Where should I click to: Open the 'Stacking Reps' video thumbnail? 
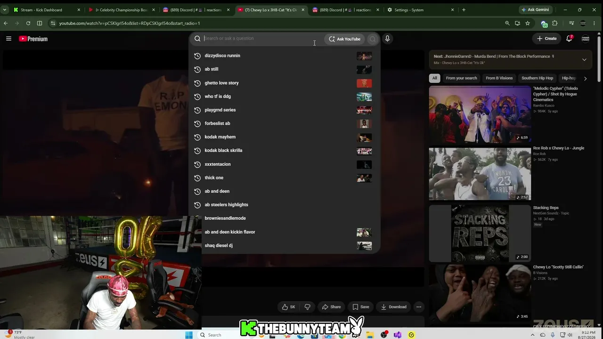pos(480,234)
